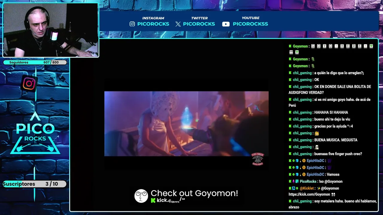
Task: Click the streamer webcam feed
Action: tap(51, 30)
